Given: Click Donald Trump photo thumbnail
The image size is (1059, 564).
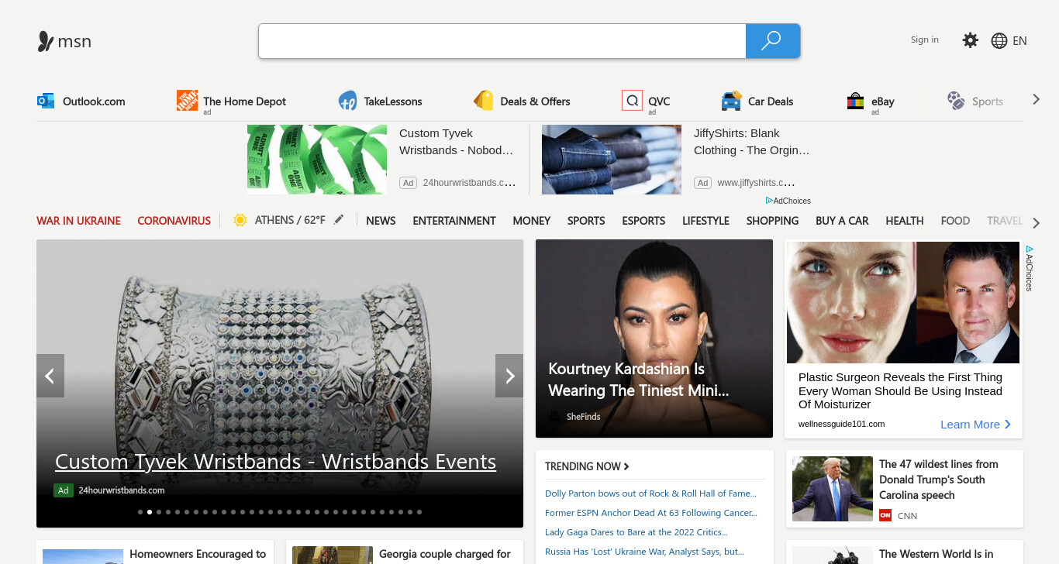Looking at the screenshot, I should pos(833,489).
